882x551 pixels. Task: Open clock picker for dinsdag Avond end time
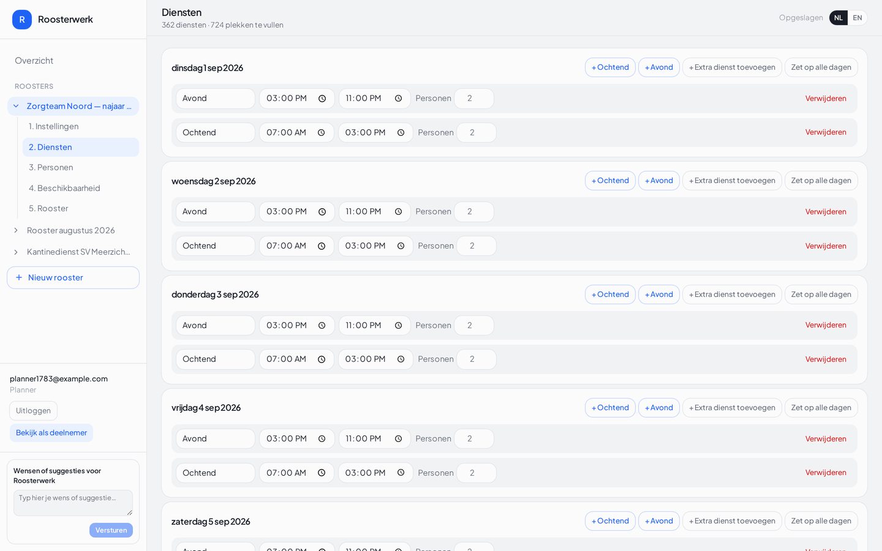[x=398, y=99]
